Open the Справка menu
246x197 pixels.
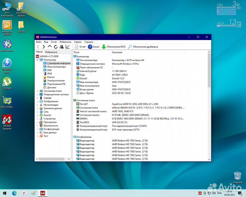[89, 42]
